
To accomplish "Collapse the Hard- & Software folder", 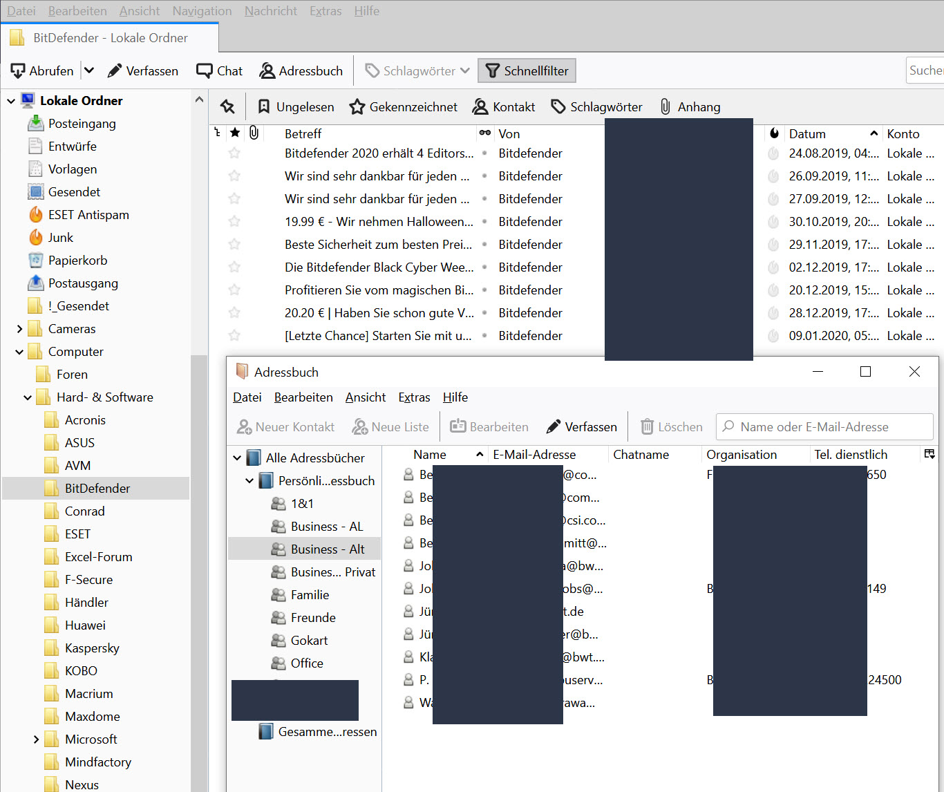I will [x=28, y=397].
